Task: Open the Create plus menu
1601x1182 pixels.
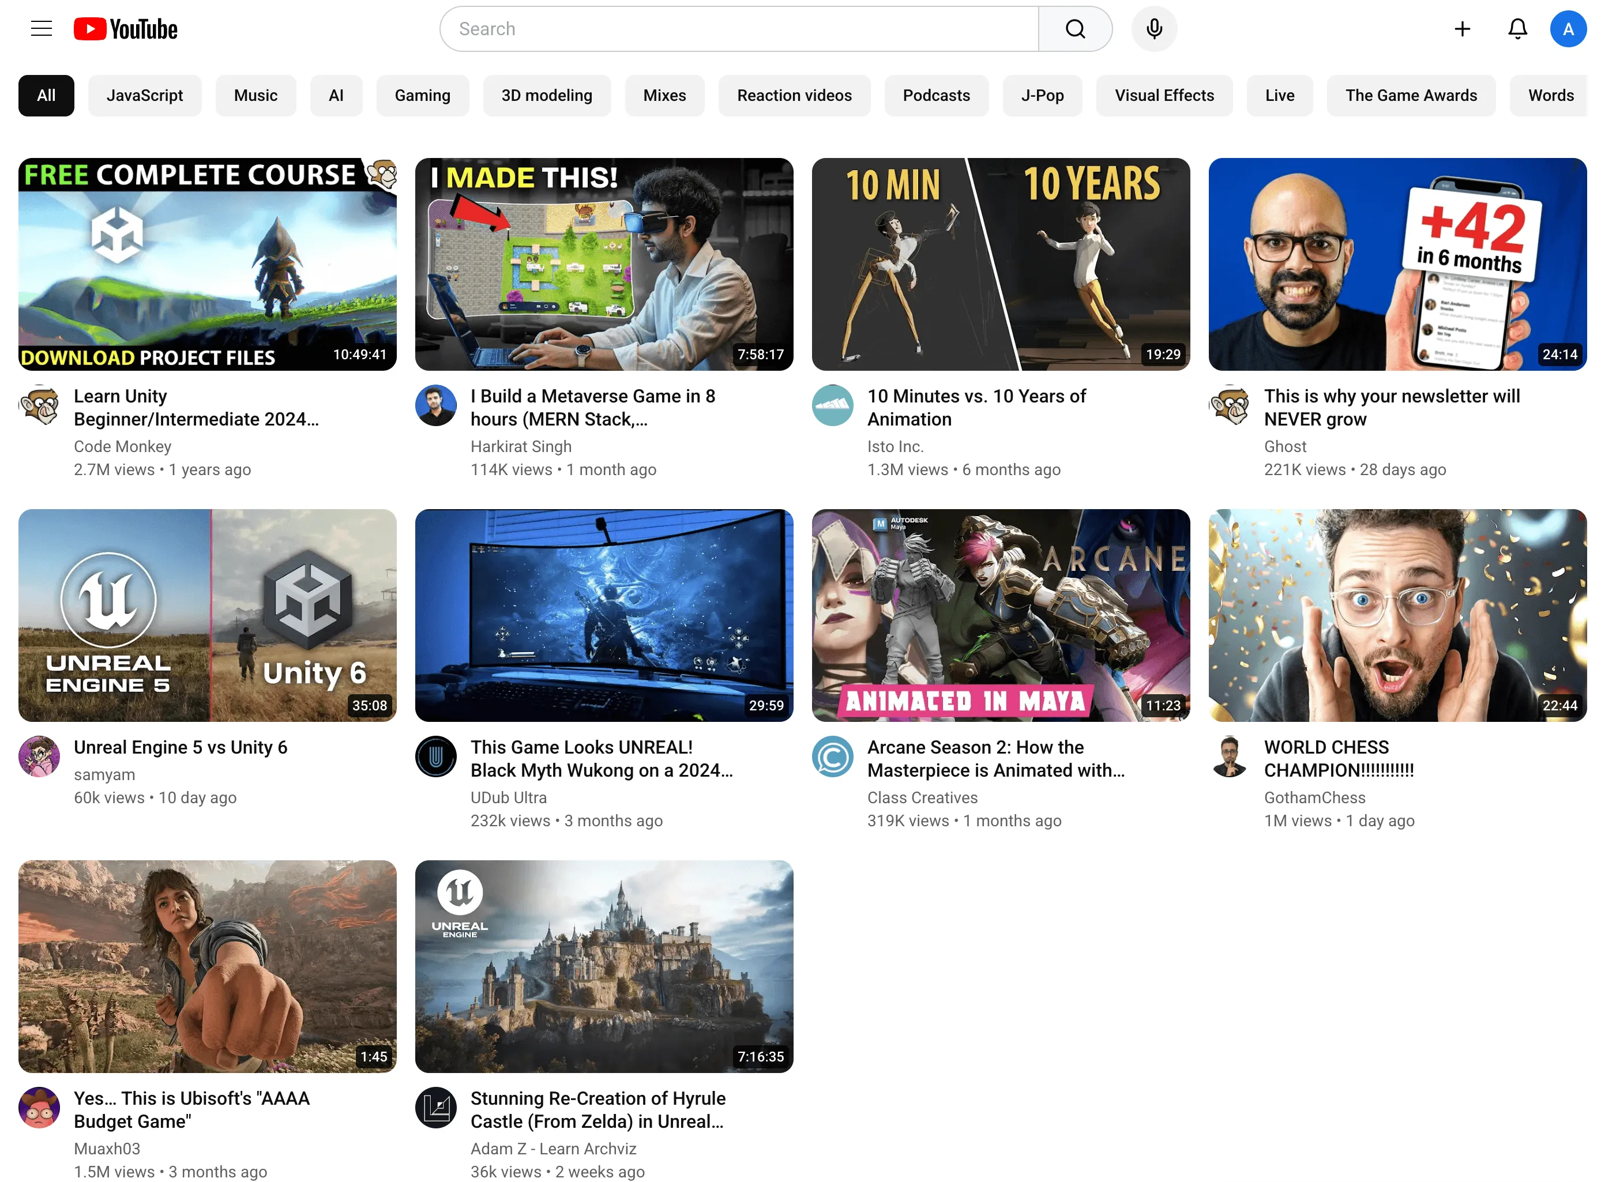Action: tap(1461, 29)
